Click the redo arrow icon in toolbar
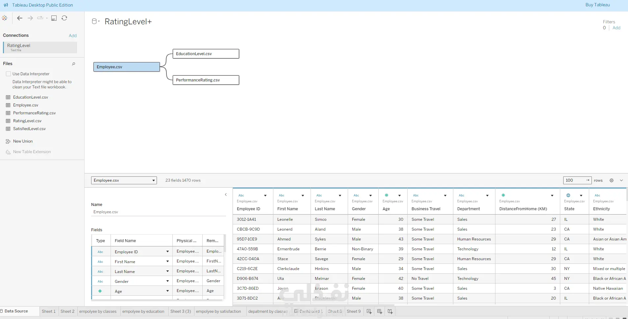The height and width of the screenshot is (319, 628). [40, 18]
